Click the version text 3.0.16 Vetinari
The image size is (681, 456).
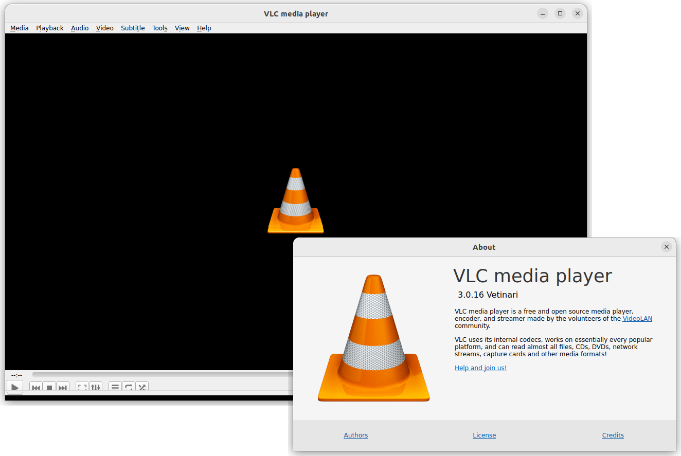coord(488,295)
